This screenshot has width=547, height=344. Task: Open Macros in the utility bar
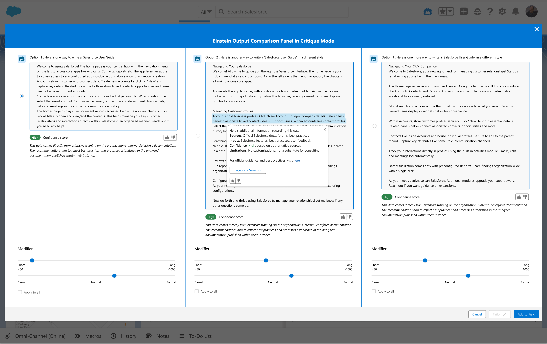88,336
